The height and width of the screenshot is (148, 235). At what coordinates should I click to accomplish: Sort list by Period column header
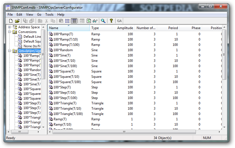[168, 28]
